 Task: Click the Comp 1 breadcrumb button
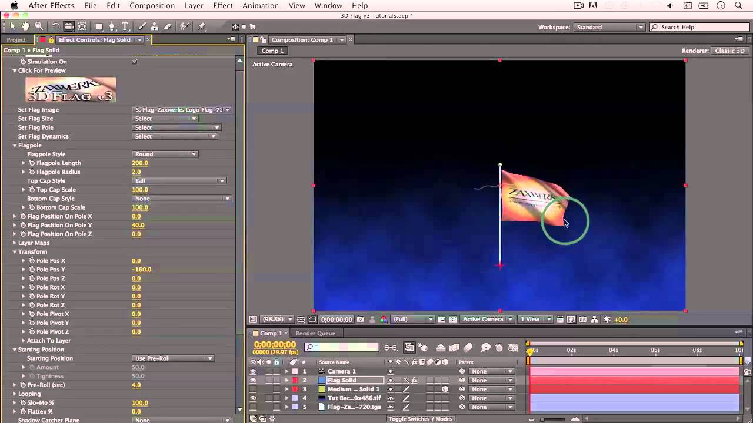point(272,51)
